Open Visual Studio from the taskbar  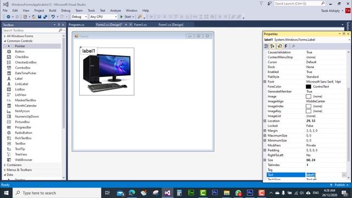167,193
